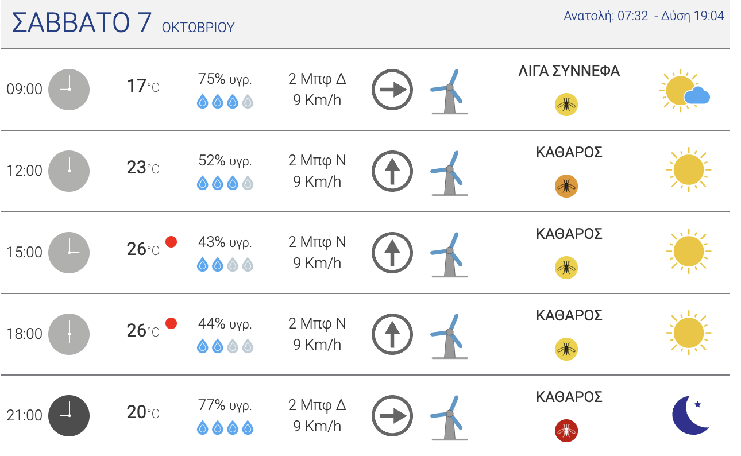The image size is (741, 456).
Task: Click the ΛΙΓΑ ΣΥΝΝΕΦΑ label
Action: (x=569, y=71)
